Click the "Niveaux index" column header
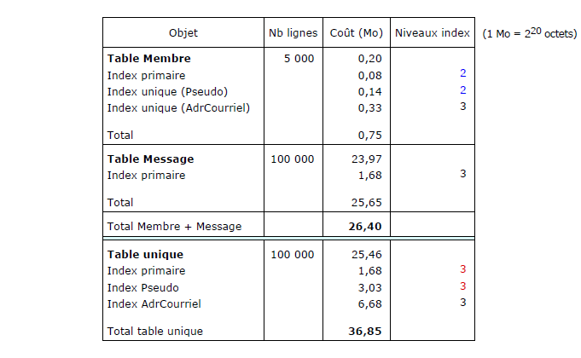The width and height of the screenshot is (581, 358). [432, 33]
